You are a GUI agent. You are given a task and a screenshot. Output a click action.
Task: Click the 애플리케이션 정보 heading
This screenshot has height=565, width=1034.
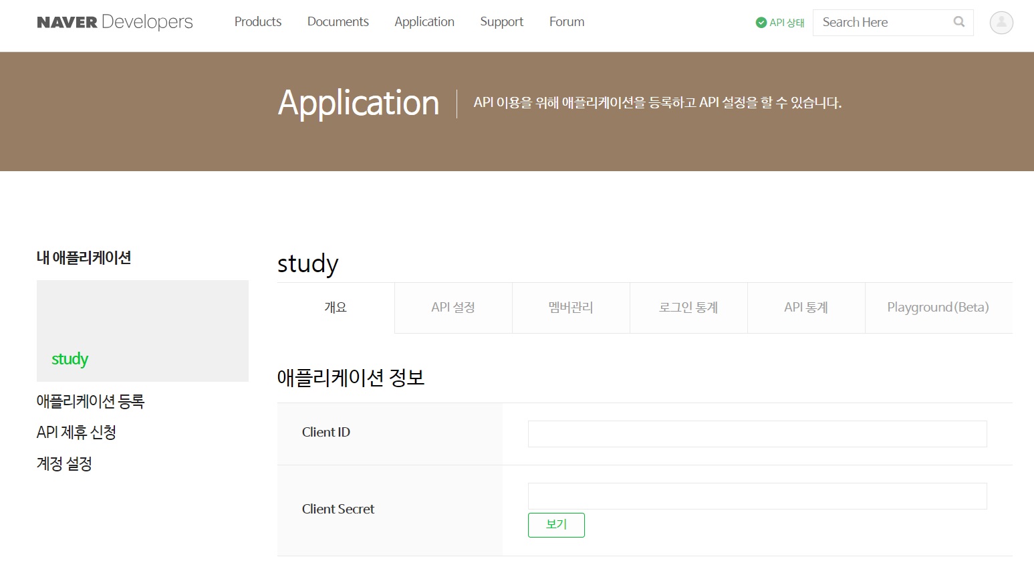351,378
